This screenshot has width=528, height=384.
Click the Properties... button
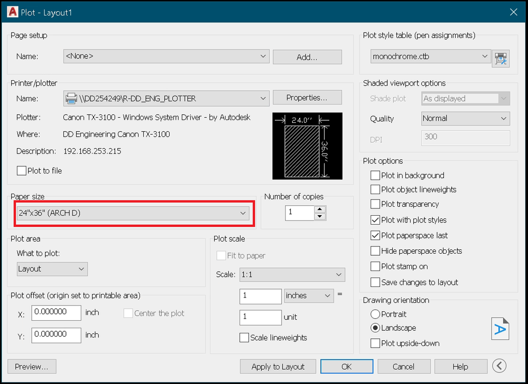(307, 98)
